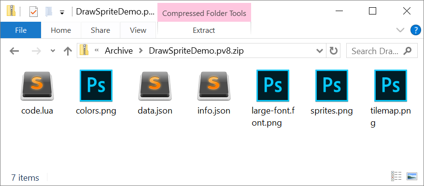Maximize the Explorer window
Image resolution: width=424 pixels, height=186 pixels.
(373, 11)
